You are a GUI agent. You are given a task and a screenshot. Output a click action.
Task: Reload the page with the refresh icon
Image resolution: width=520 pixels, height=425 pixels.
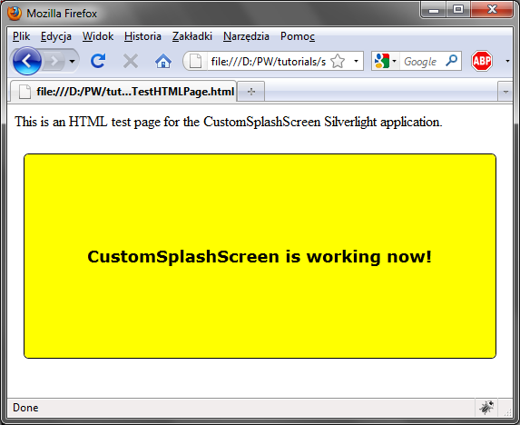[x=98, y=61]
